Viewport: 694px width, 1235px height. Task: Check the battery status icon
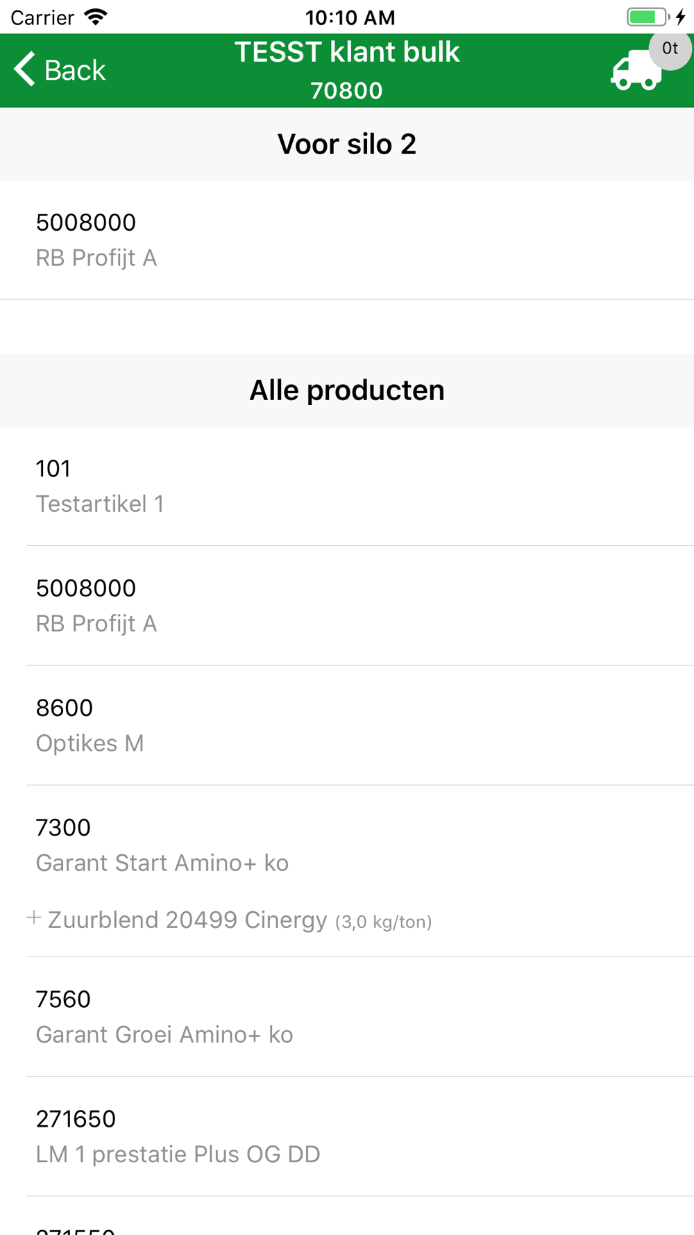[x=648, y=17]
